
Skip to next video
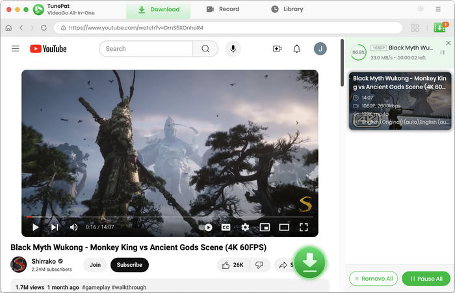tap(55, 227)
